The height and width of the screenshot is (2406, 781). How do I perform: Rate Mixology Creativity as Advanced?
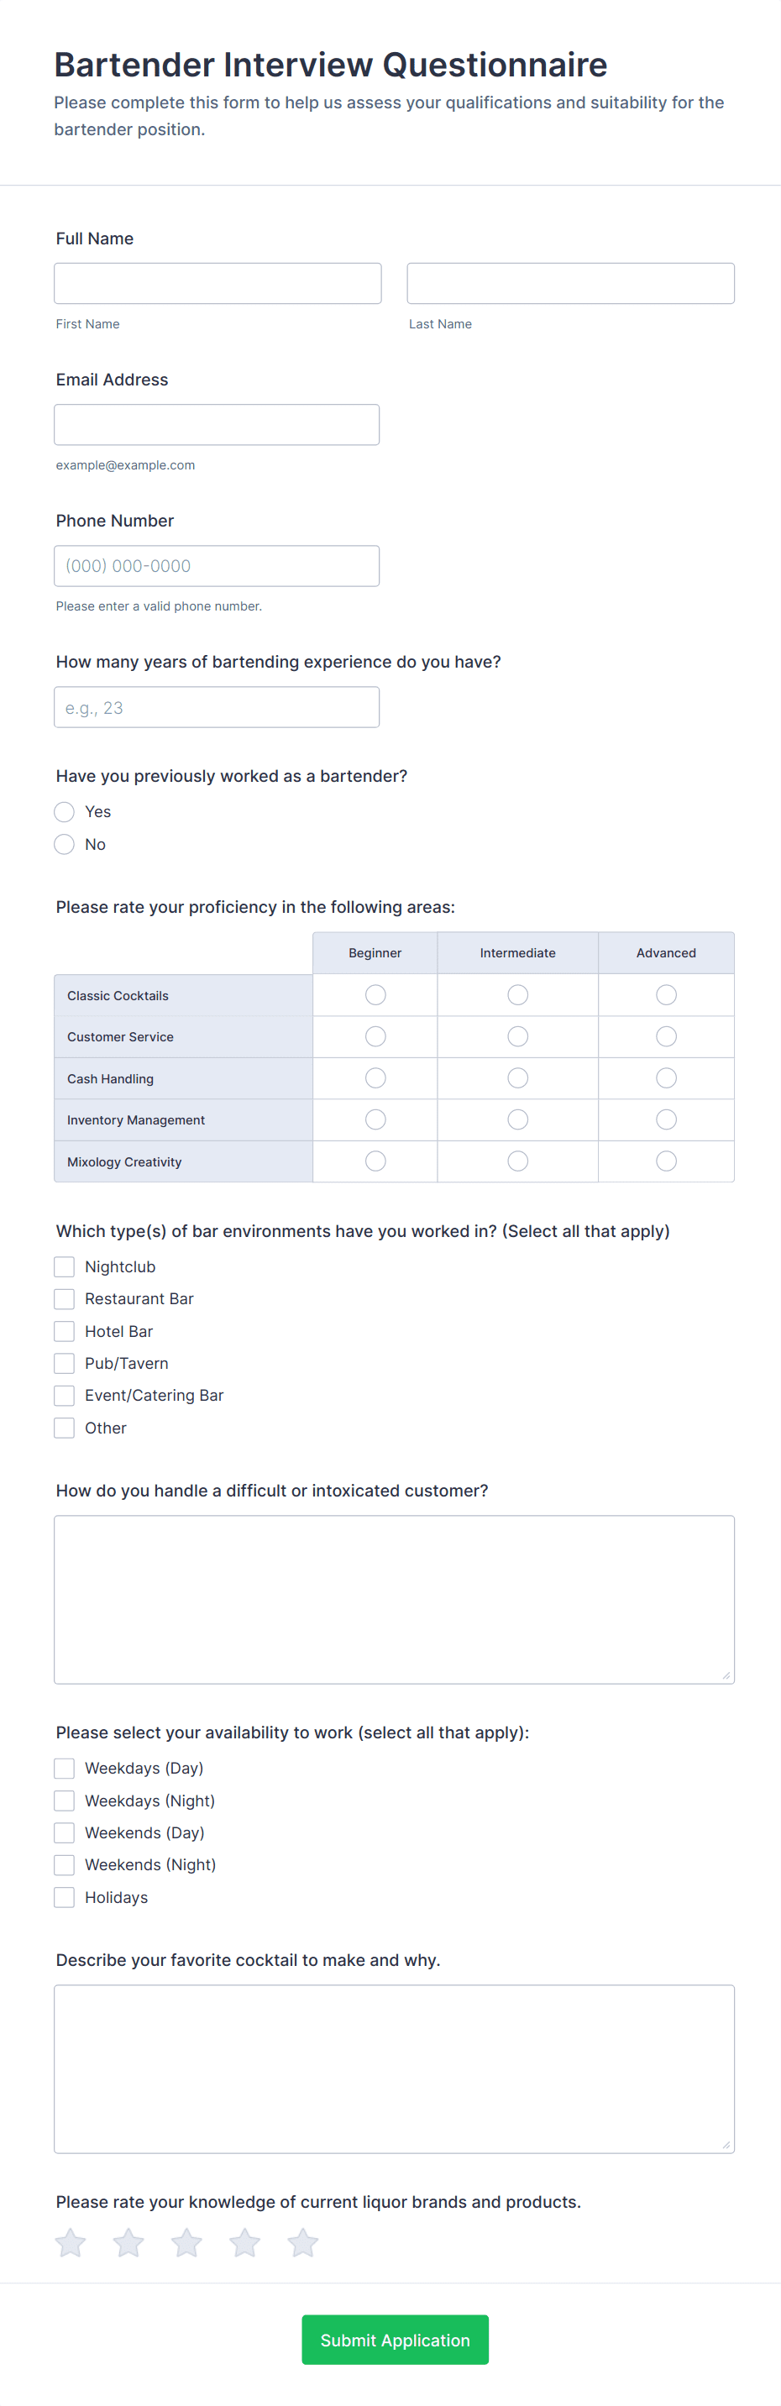point(666,1161)
